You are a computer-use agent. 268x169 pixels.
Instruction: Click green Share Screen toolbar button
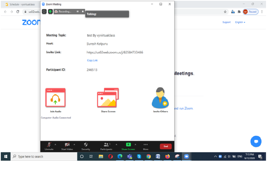pos(128,146)
